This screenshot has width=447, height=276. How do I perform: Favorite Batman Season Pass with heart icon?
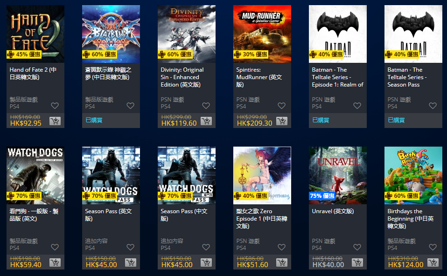point(433,106)
